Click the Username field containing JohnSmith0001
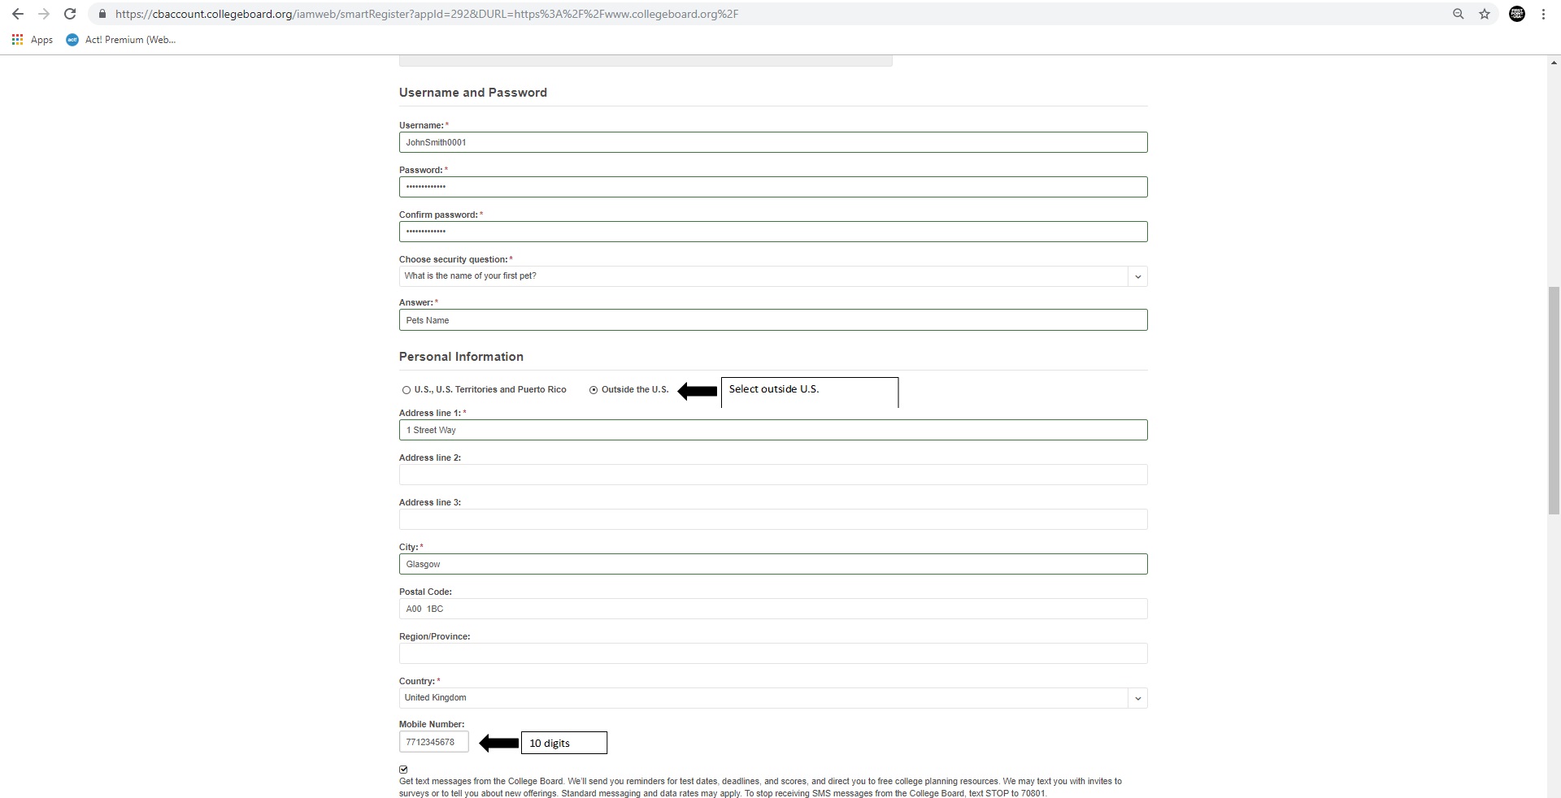The width and height of the screenshot is (1561, 798). point(772,142)
